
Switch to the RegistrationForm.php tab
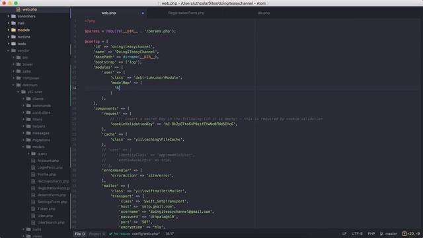[x=186, y=13]
